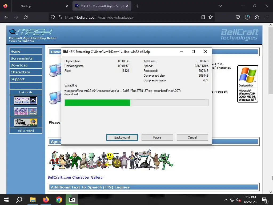
Task: Open the Home menu item
Action: (26, 51)
